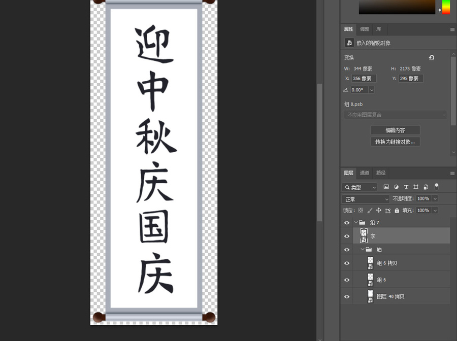Screen dimensions: 457x341
Task: Click the X position field 356 像素
Action: pyautogui.click(x=364, y=78)
